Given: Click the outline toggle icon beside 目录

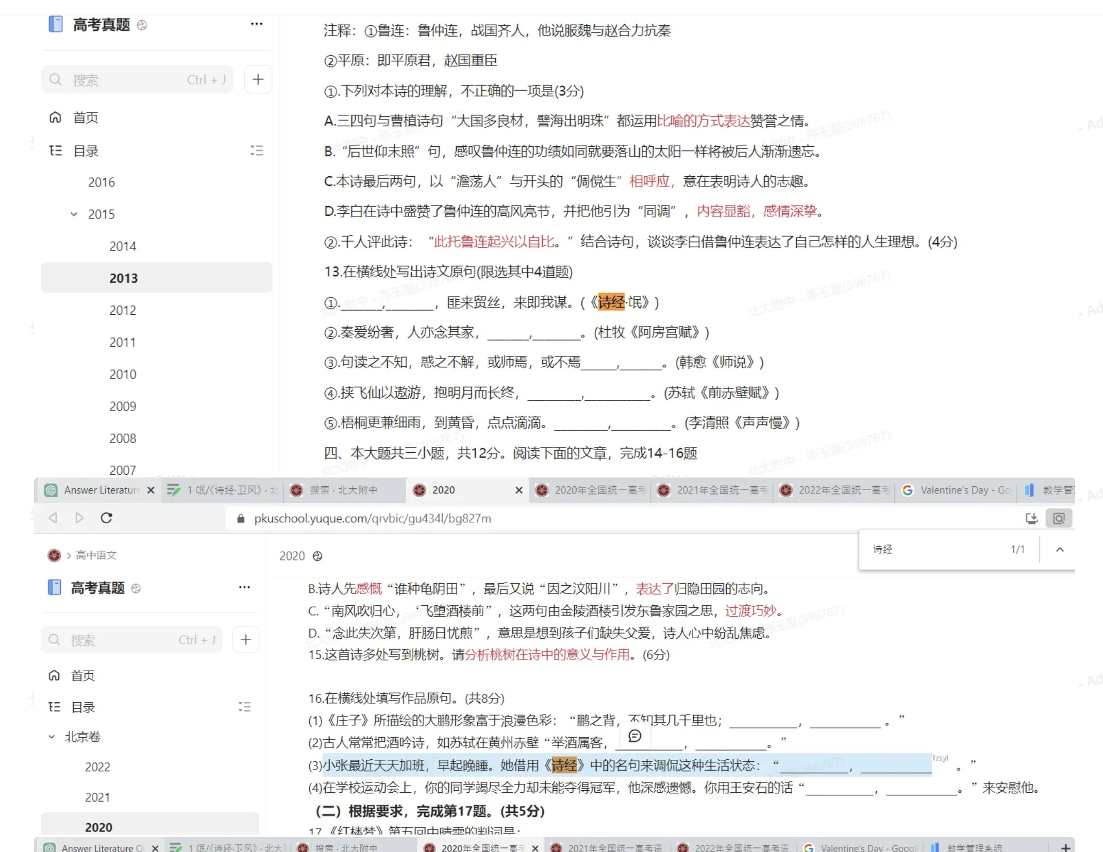Looking at the screenshot, I should coord(257,151).
